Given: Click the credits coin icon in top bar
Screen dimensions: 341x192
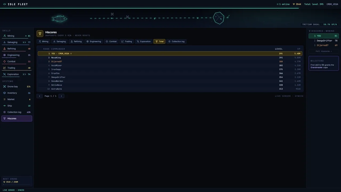Looking at the screenshot, I should click(294, 4).
